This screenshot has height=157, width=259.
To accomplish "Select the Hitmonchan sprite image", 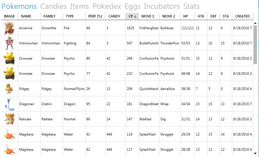I will (9, 43).
